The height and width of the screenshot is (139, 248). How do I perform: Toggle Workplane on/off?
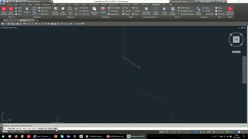185,11
